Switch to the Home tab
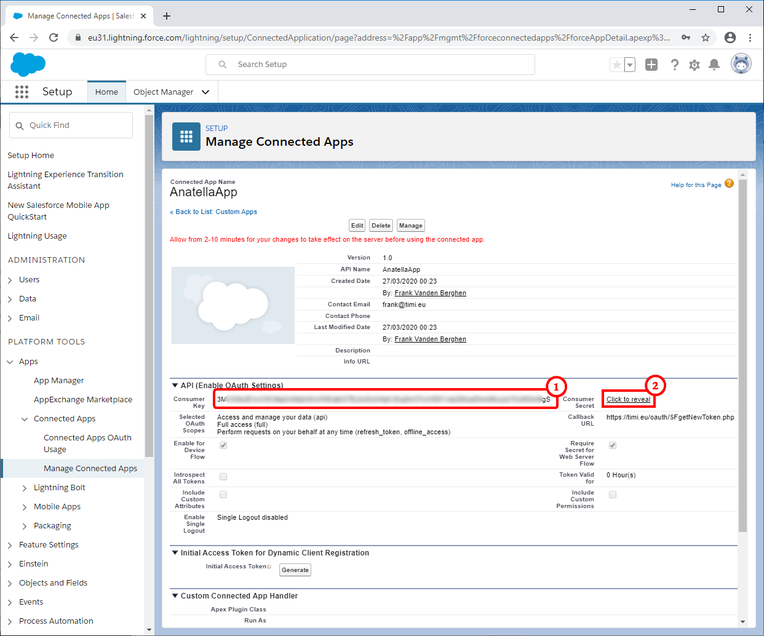Image resolution: width=764 pixels, height=636 pixels. pos(106,92)
